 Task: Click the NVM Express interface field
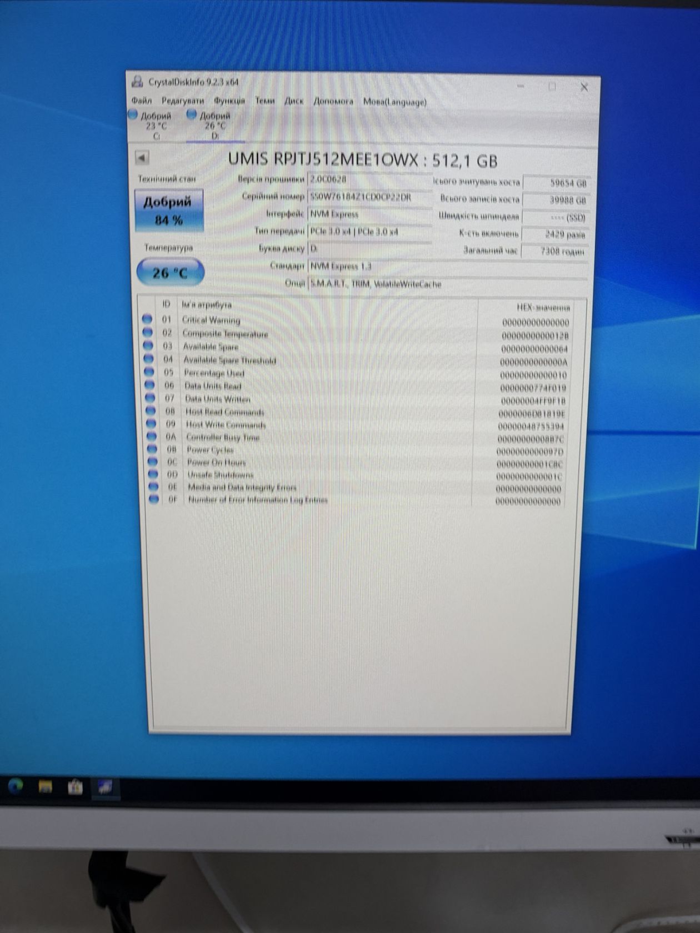[369, 214]
